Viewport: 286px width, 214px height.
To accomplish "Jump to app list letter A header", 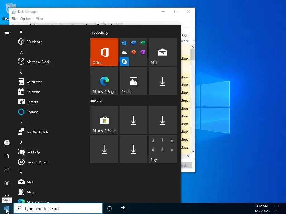I will (x=21, y=52).
